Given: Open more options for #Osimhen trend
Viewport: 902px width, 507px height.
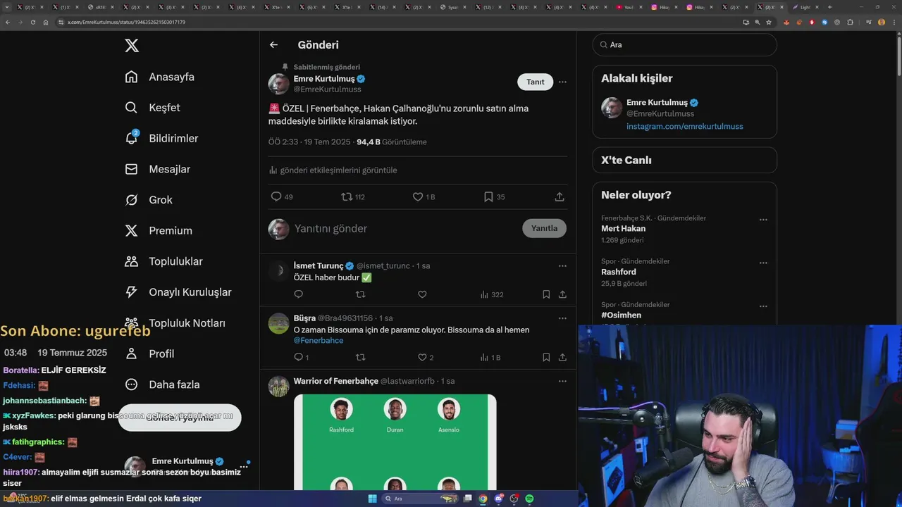Looking at the screenshot, I should (762, 306).
